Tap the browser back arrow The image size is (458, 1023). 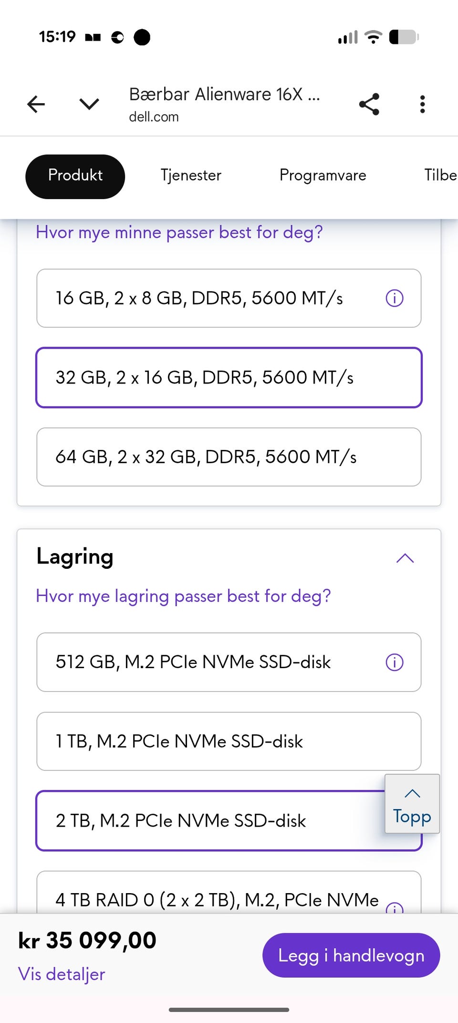[x=36, y=104]
